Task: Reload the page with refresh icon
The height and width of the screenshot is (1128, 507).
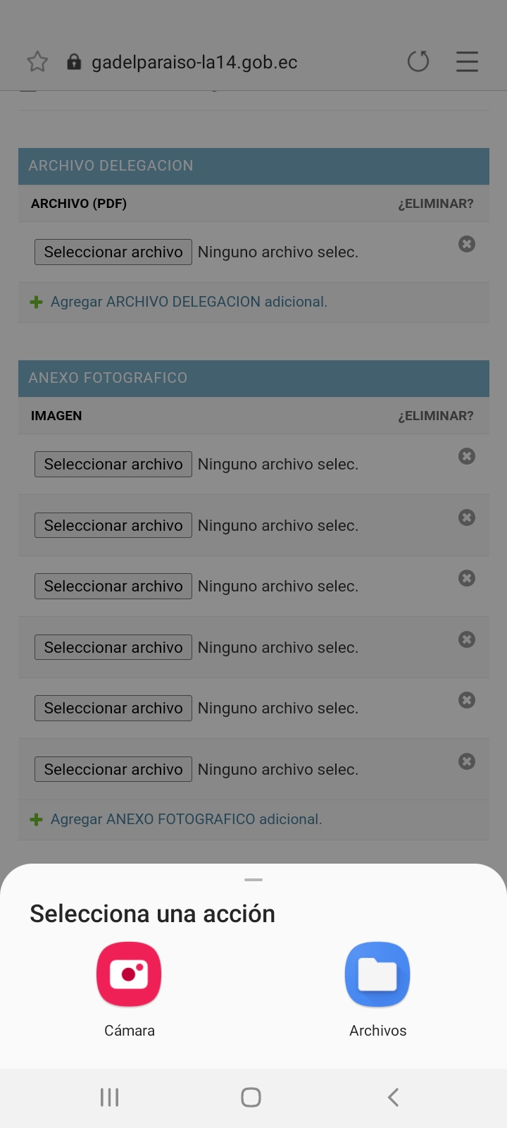Action: (x=418, y=61)
